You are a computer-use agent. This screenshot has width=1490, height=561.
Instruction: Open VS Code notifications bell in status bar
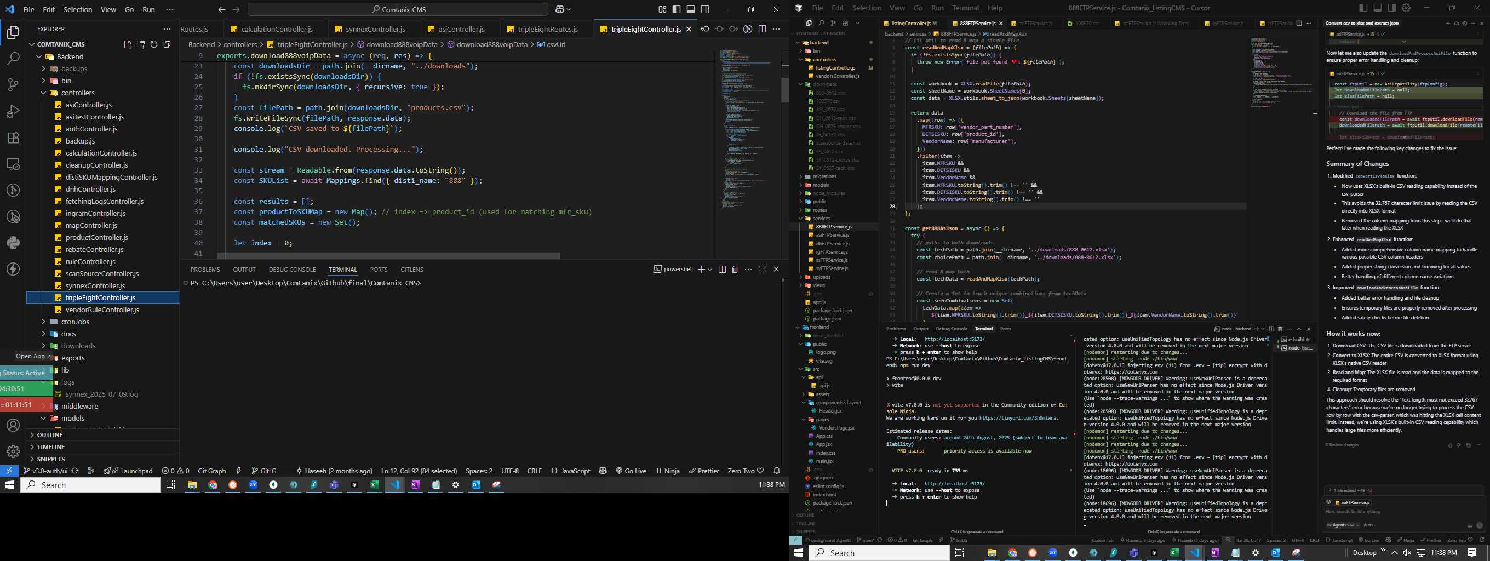point(777,471)
